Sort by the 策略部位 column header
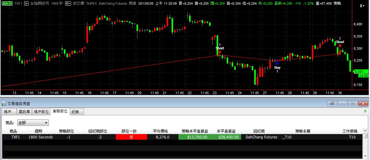Screen dimensions: 370x160 66,131
